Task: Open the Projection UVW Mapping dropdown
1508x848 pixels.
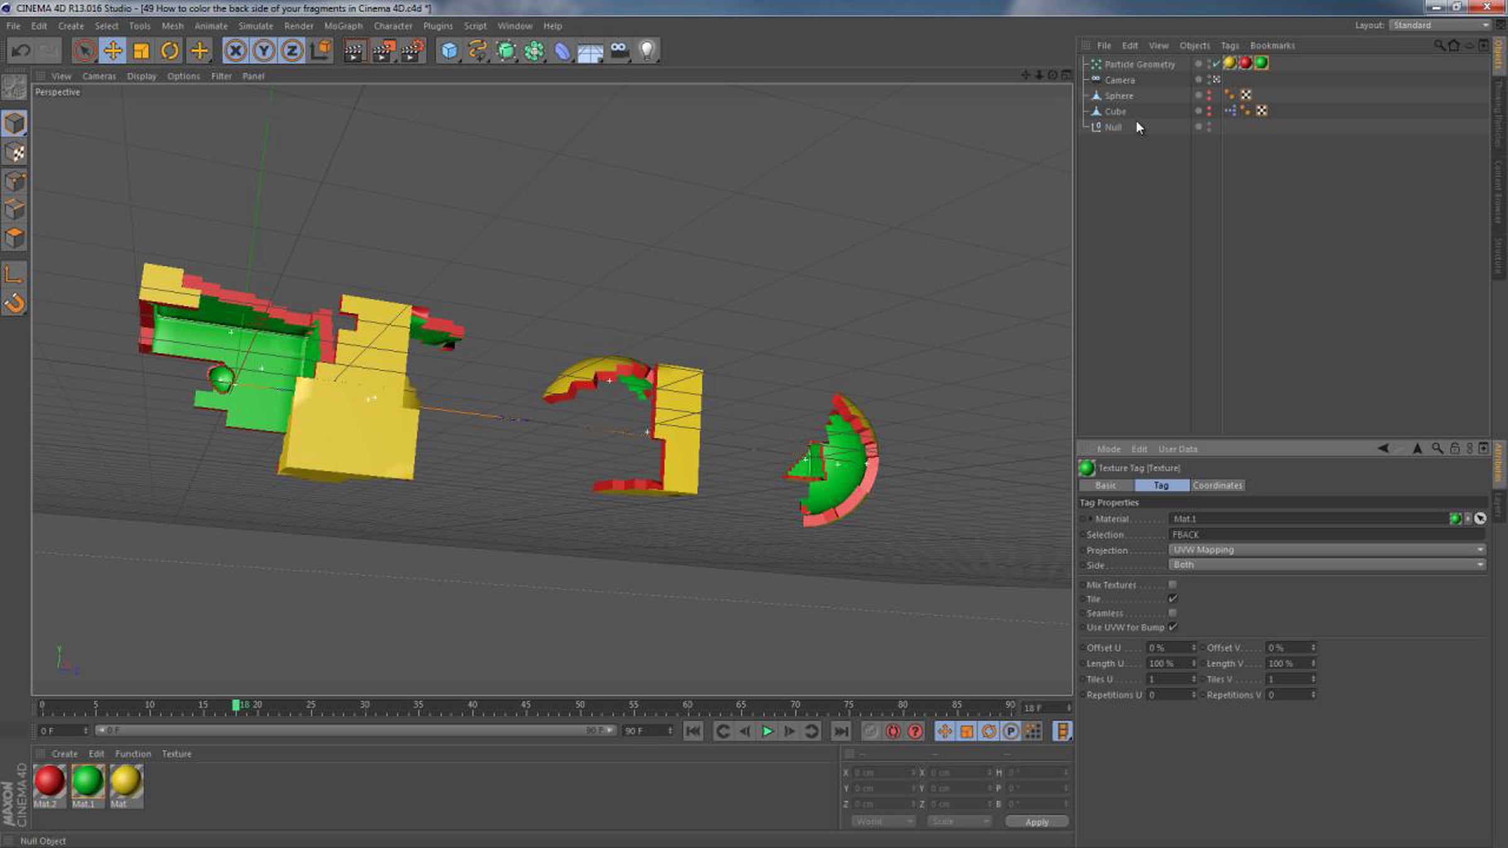Action: (1326, 550)
